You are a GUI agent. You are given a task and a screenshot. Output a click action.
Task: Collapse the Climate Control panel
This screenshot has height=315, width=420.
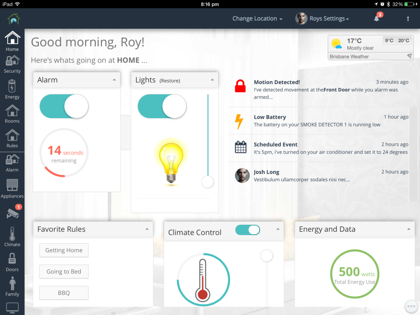coord(278,229)
